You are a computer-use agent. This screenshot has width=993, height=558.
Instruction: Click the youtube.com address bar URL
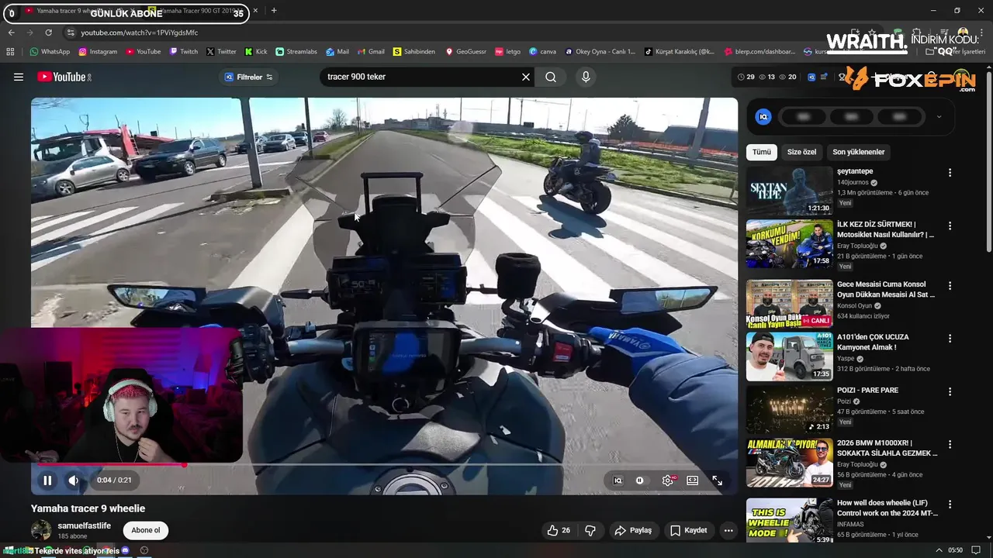pos(140,33)
